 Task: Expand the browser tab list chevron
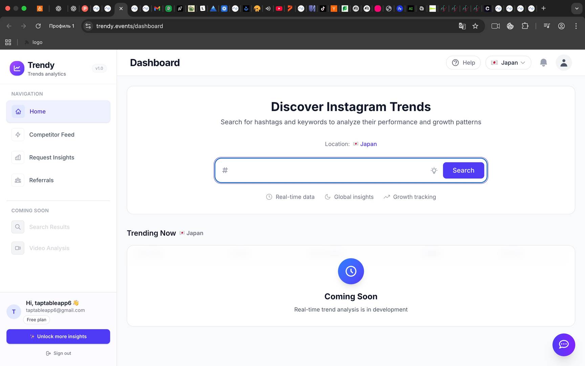click(x=577, y=8)
